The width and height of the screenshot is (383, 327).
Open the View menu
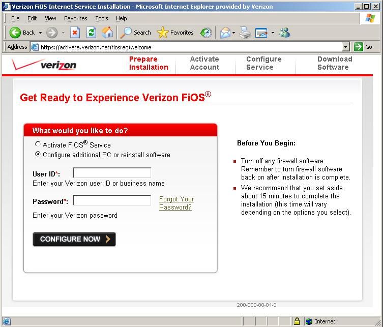click(50, 18)
